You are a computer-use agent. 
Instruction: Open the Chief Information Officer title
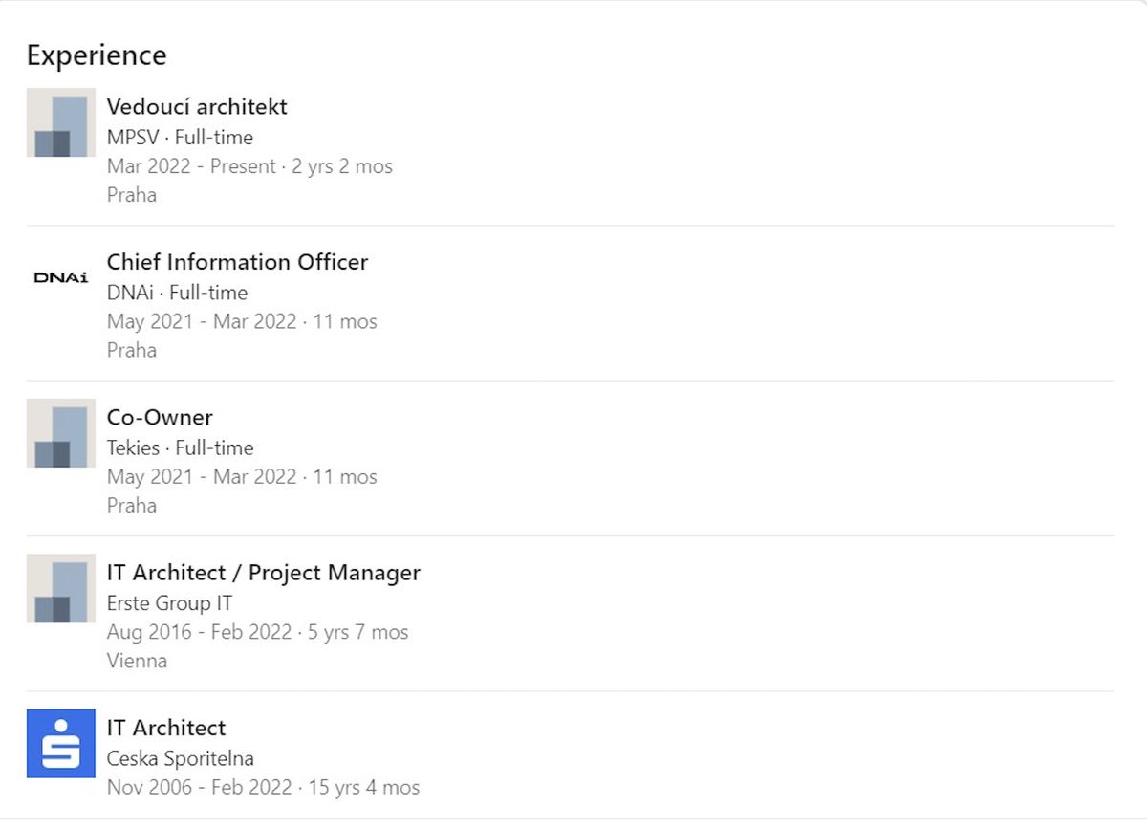(x=237, y=262)
